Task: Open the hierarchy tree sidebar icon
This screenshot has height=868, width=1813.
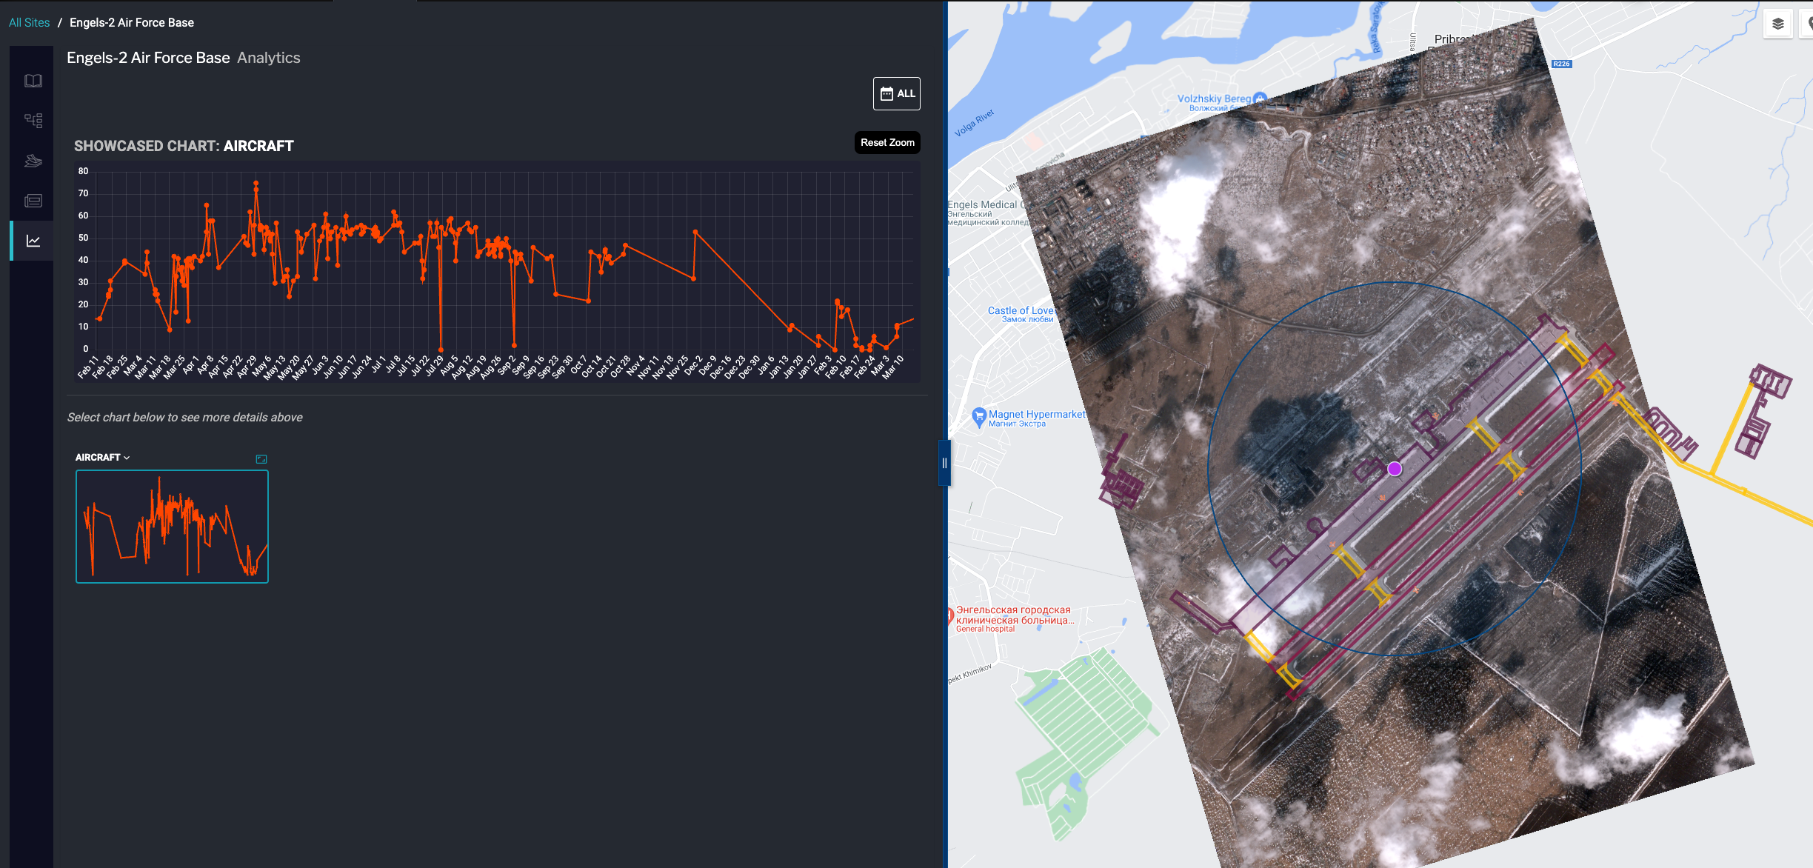Action: pos(33,121)
